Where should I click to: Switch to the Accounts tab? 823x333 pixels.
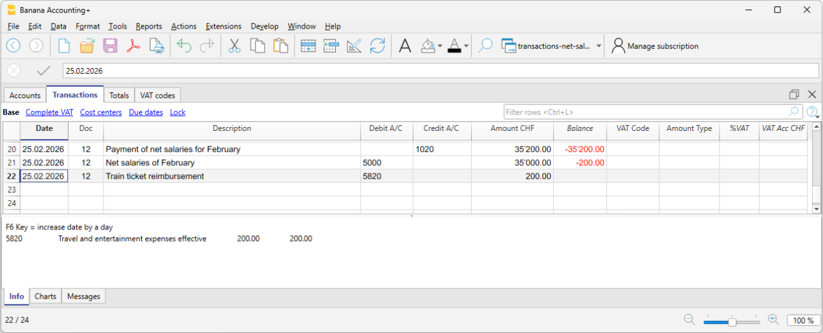pos(25,95)
